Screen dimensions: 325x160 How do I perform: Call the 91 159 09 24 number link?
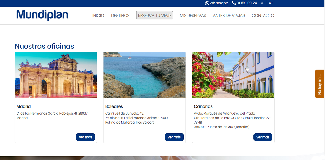coord(247,3)
